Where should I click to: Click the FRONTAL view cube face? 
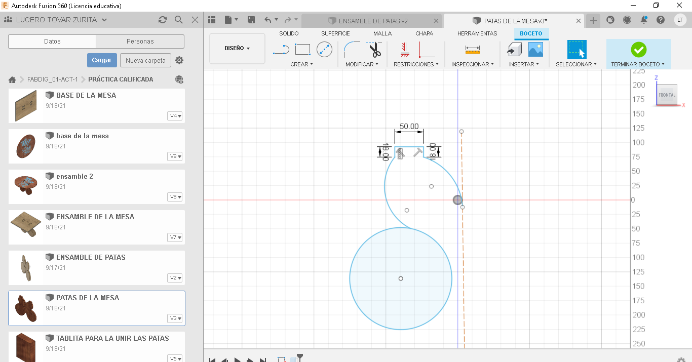click(667, 95)
